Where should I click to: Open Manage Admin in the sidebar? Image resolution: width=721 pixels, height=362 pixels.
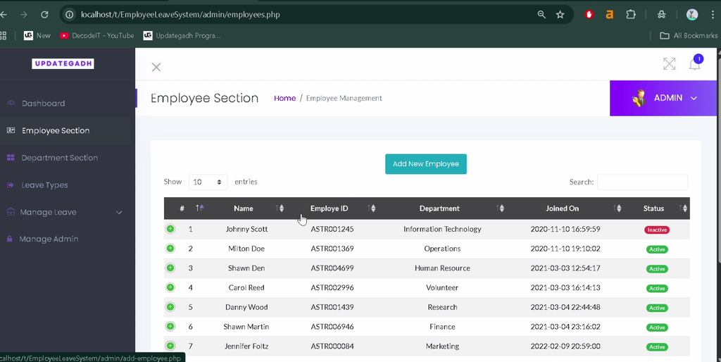49,239
